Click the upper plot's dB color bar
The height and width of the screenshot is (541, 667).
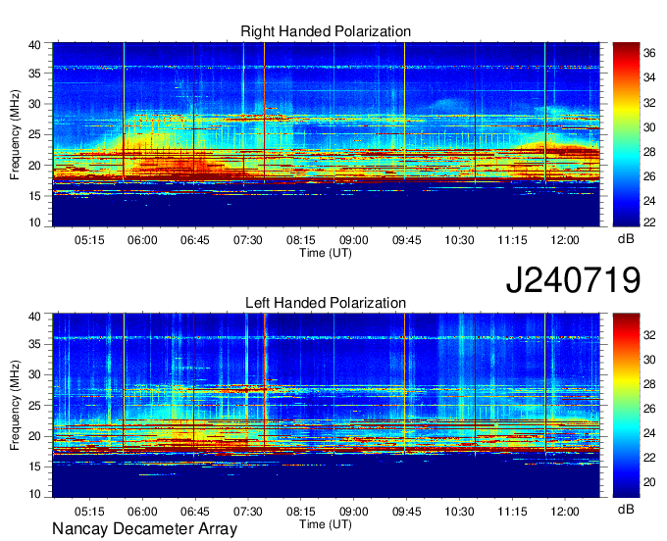[x=626, y=134]
